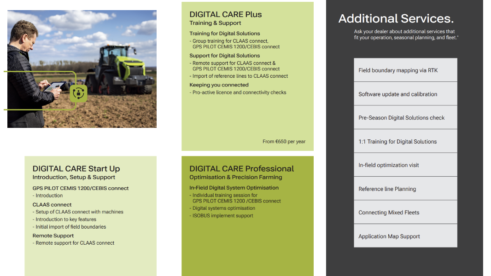
Task: Click Introduction to key features line
Action: click(x=64, y=219)
